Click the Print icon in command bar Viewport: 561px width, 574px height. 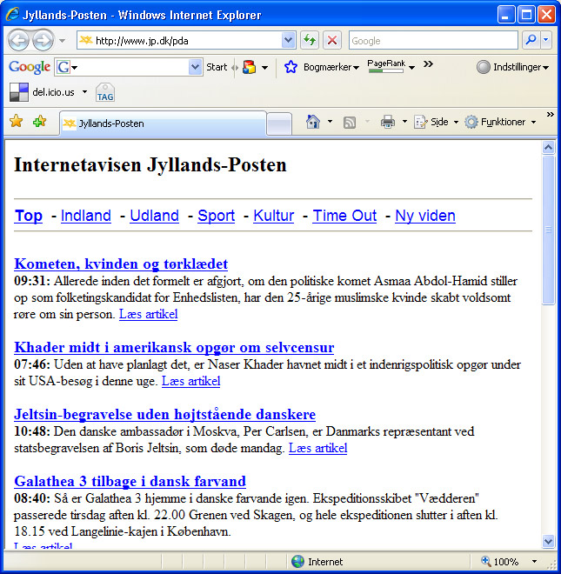(x=387, y=122)
